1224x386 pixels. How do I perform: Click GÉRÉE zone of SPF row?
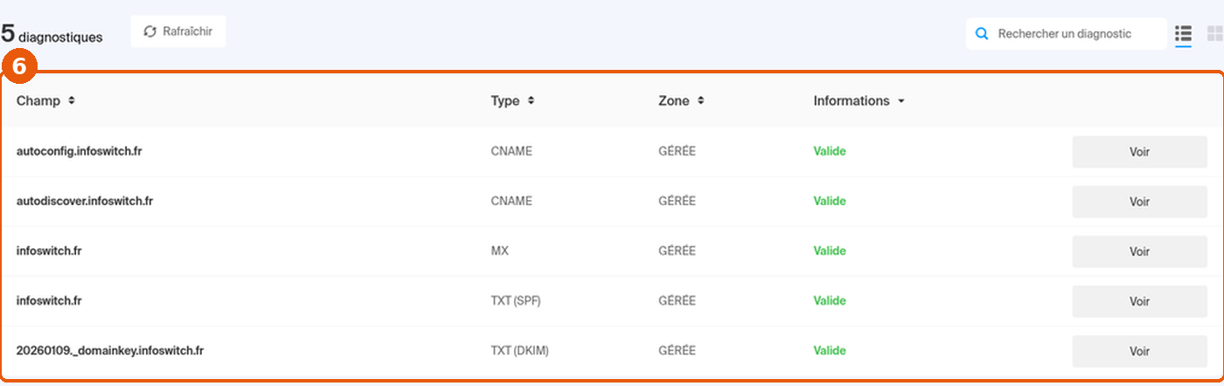pos(678,300)
